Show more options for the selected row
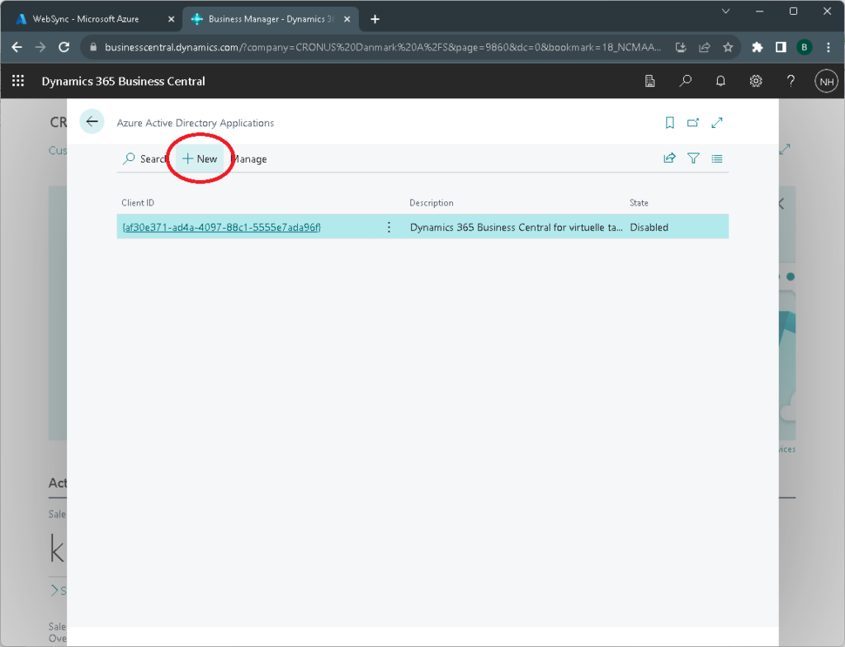This screenshot has width=845, height=647. pos(389,227)
